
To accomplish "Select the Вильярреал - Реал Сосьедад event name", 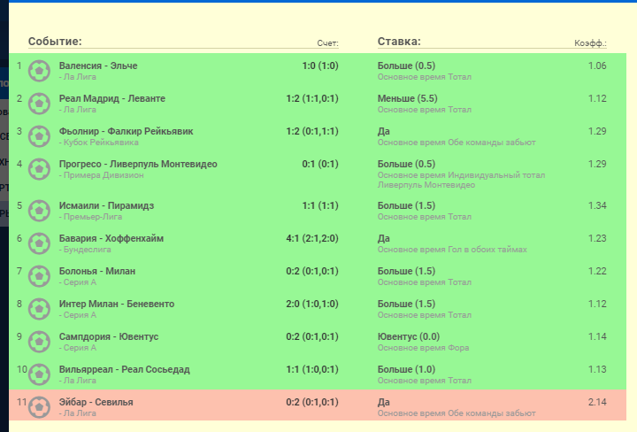I will pyautogui.click(x=125, y=369).
